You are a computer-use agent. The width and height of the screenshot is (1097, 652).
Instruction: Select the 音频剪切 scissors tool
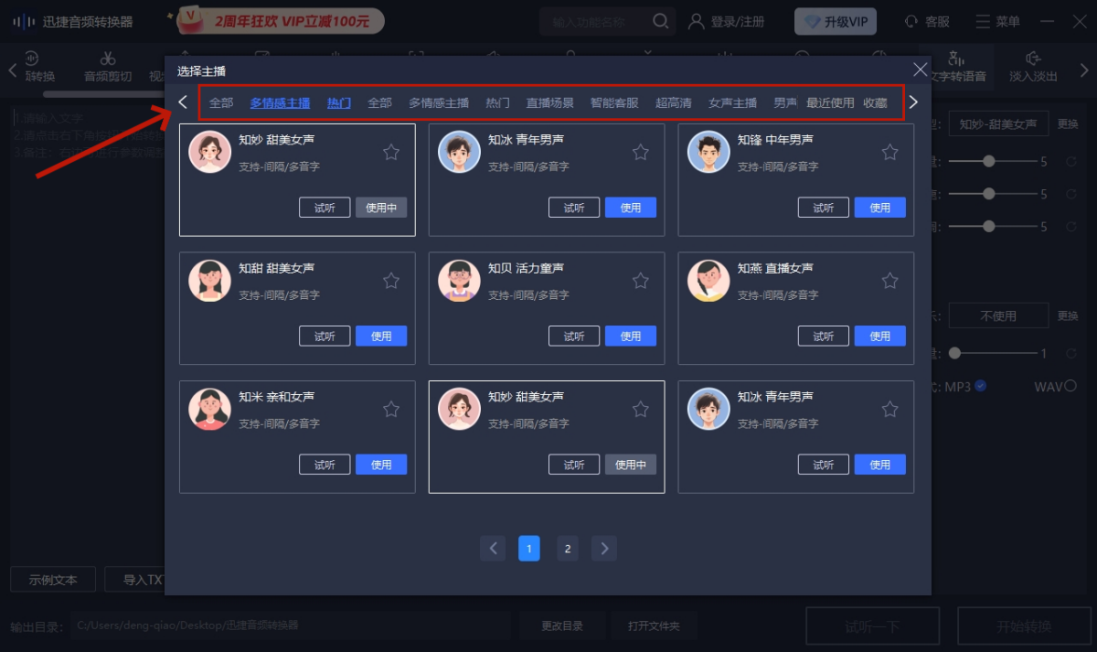click(108, 68)
